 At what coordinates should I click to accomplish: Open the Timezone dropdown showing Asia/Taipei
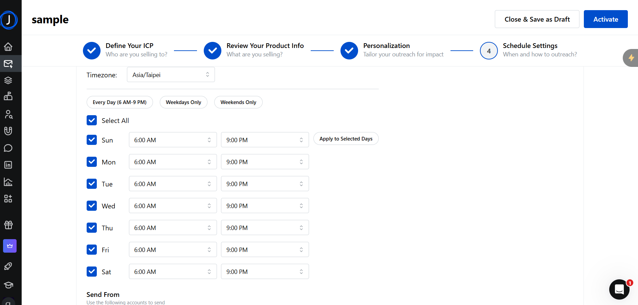171,74
